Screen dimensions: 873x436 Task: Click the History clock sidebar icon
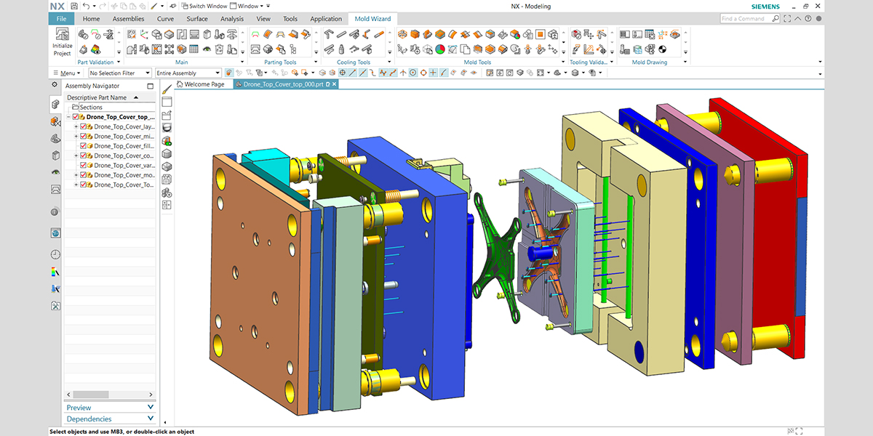(x=55, y=254)
